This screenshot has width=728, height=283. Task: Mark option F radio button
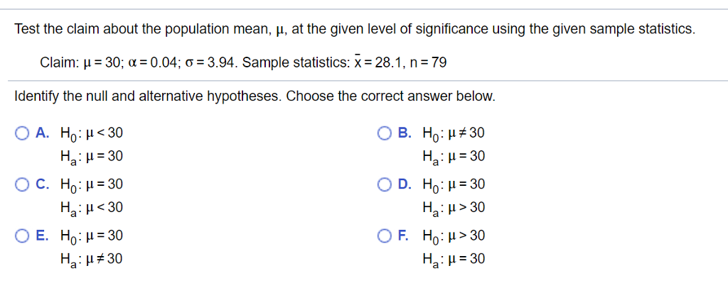coord(385,236)
